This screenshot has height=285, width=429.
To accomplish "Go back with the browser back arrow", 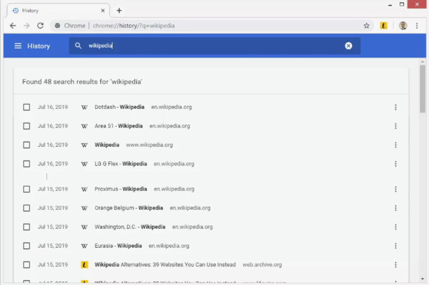I will click(x=13, y=26).
